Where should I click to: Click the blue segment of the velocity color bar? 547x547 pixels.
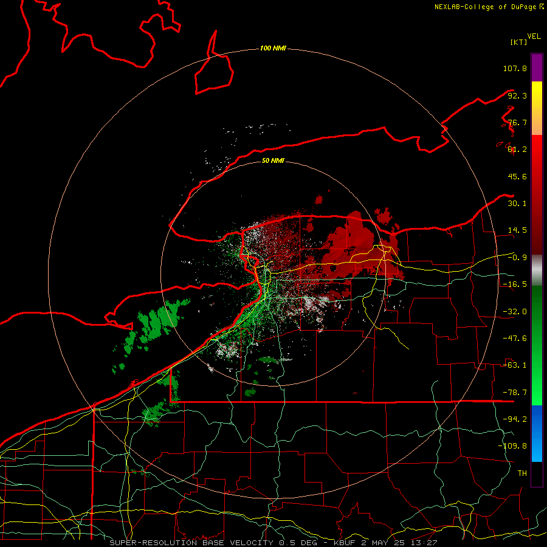537,433
